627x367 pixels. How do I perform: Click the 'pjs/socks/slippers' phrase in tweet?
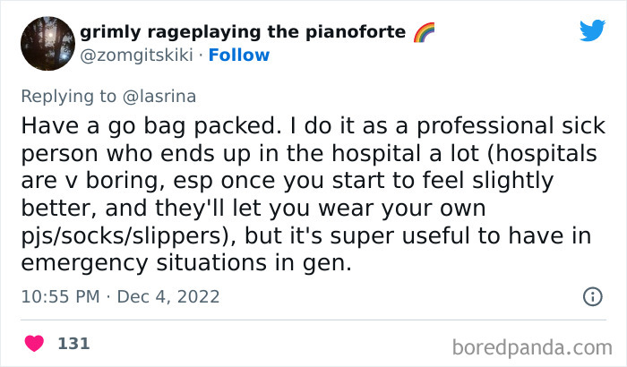point(120,236)
